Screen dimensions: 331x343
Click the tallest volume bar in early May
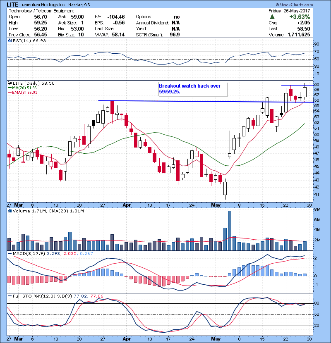(230, 231)
